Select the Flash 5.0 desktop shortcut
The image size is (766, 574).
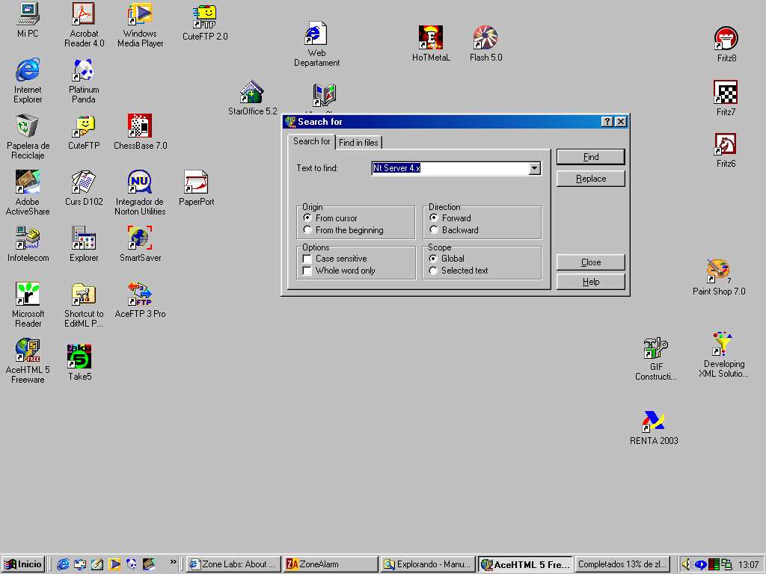(x=485, y=39)
